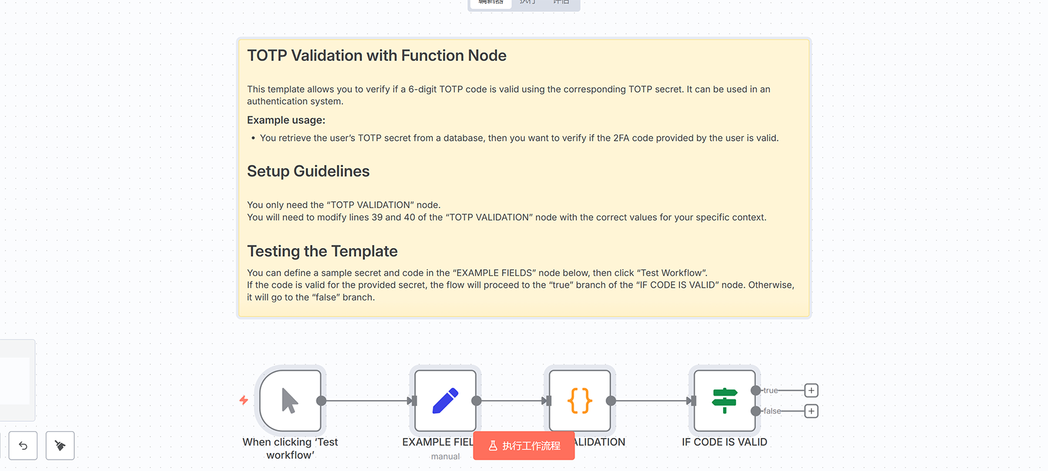The image size is (1048, 471).
Task: Switch to the 执行 tab
Action: click(x=528, y=2)
